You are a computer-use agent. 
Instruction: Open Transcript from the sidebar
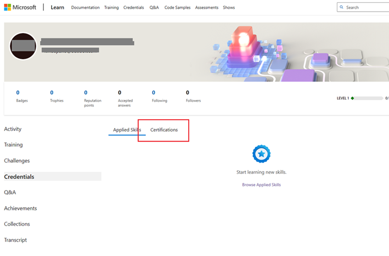tap(15, 240)
